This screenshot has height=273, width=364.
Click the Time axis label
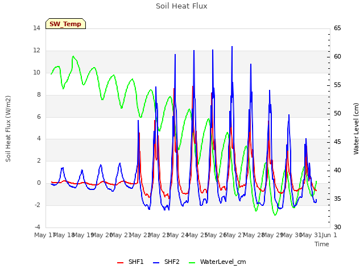[x=322, y=244]
